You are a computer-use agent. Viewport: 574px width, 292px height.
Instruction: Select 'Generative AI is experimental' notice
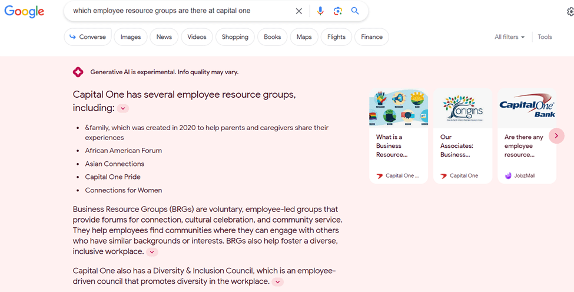coord(164,72)
